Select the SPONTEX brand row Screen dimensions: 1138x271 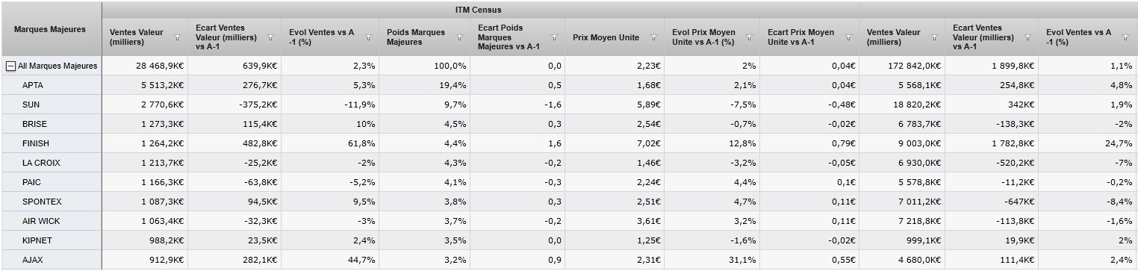click(x=568, y=202)
